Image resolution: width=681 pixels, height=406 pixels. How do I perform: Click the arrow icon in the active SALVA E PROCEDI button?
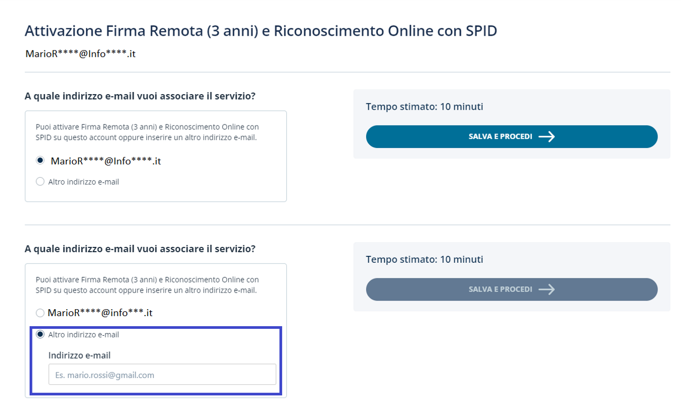pyautogui.click(x=546, y=137)
